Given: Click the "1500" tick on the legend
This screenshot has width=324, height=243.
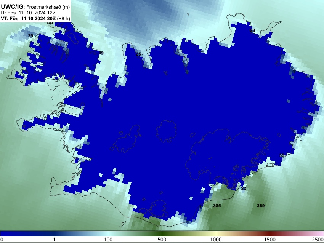Looking at the screenshot, I should 270,240.
